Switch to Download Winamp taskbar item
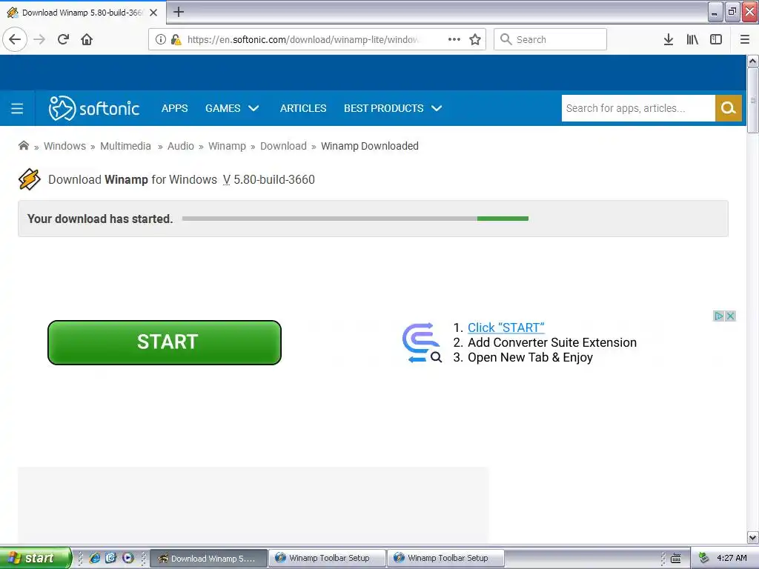759x569 pixels. [x=208, y=559]
